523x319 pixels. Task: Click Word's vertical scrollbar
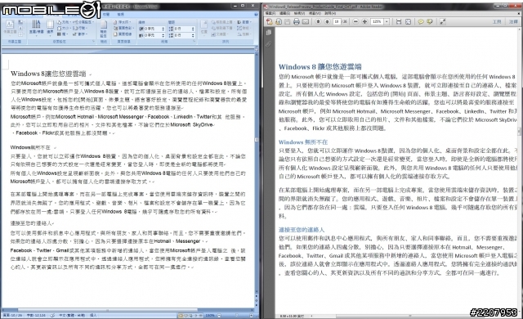(257, 172)
